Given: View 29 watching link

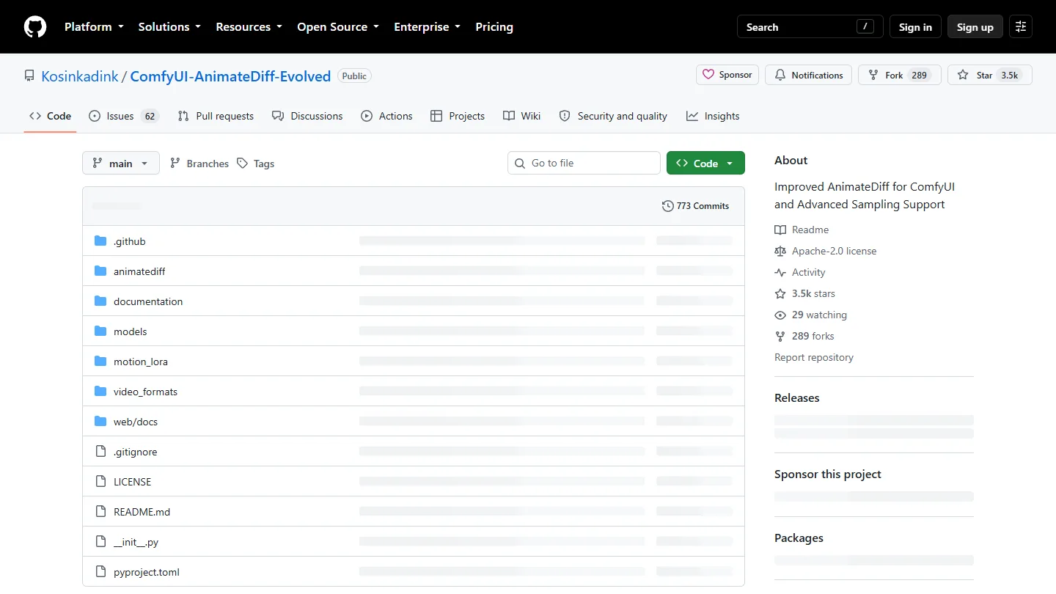Looking at the screenshot, I should coord(811,315).
